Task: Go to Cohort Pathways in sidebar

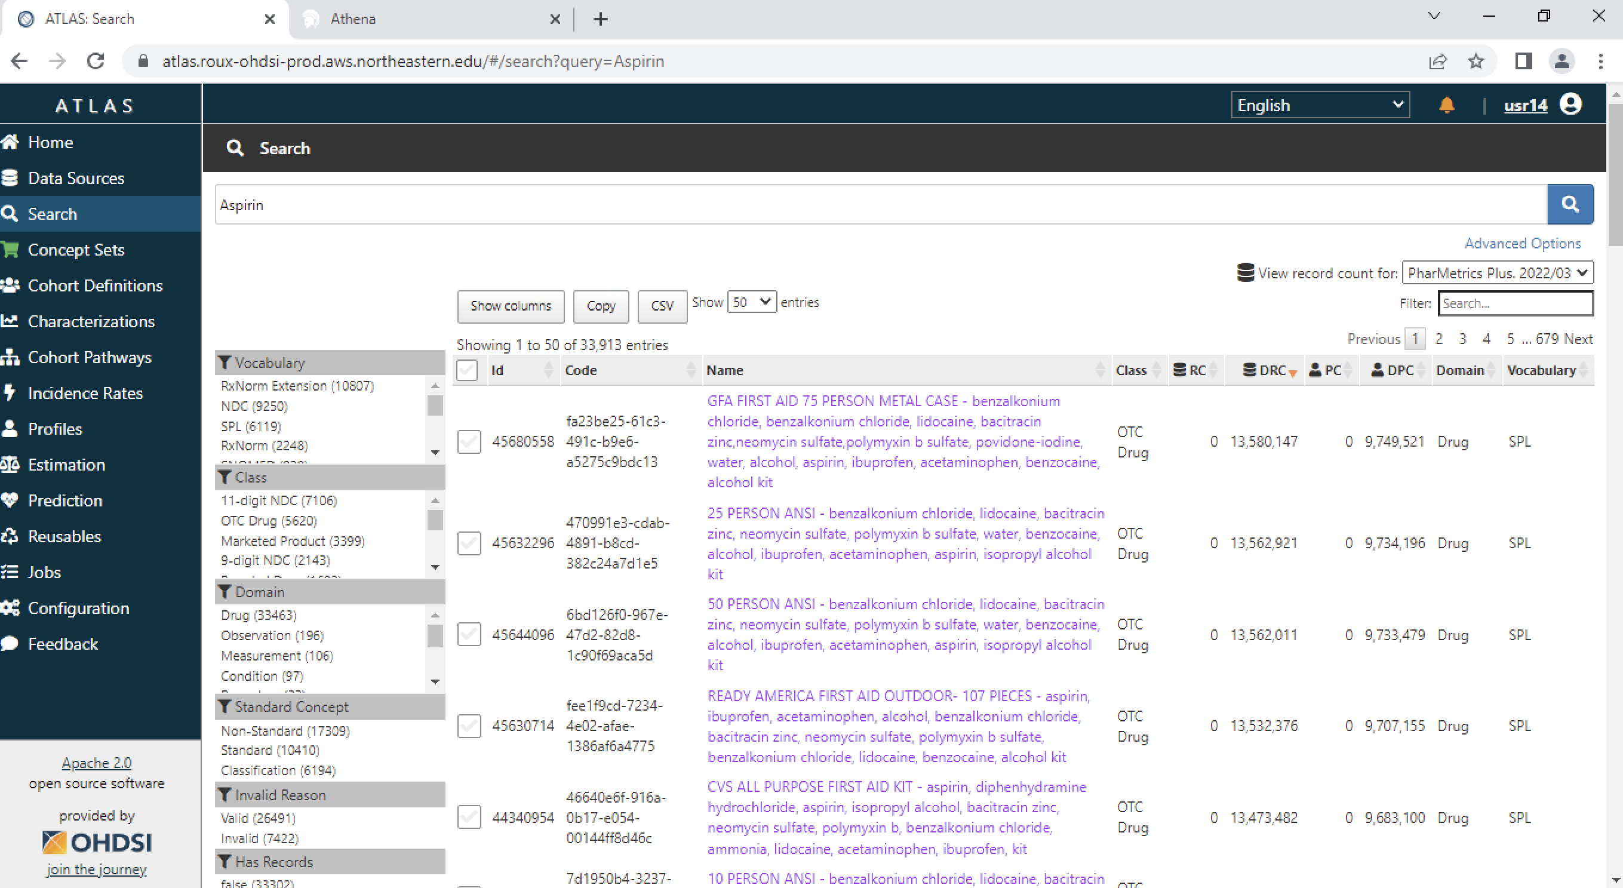Action: tap(90, 357)
